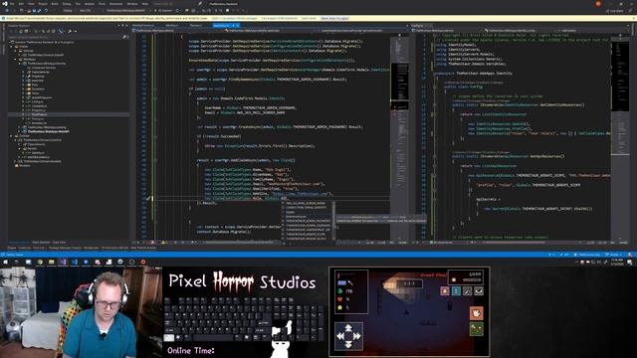Open the signed-in account avatar
The image size is (637, 358).
[x=598, y=4]
